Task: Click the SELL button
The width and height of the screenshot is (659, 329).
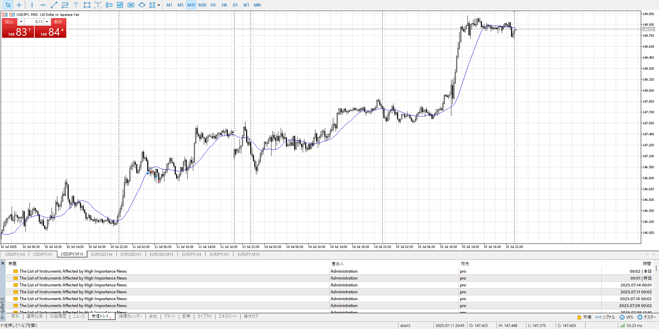Action: click(x=9, y=22)
